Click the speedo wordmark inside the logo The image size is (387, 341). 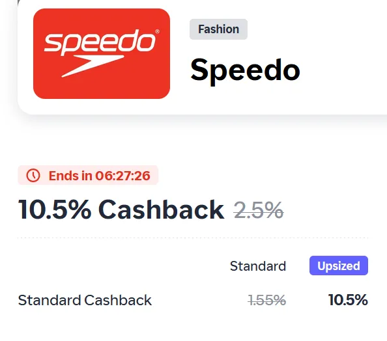point(100,42)
